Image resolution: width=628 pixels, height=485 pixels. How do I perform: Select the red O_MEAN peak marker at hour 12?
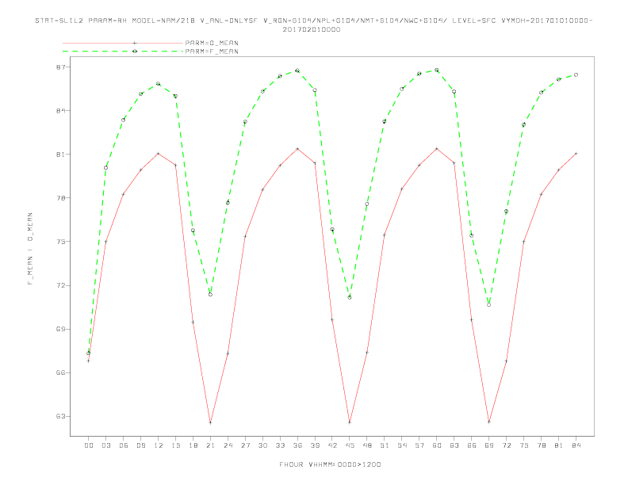coord(159,154)
